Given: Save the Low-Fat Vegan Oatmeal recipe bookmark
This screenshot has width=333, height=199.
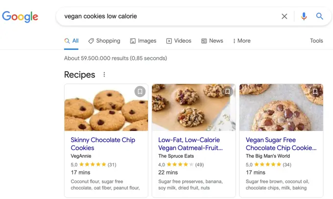Looking at the screenshot, I should (x=227, y=92).
